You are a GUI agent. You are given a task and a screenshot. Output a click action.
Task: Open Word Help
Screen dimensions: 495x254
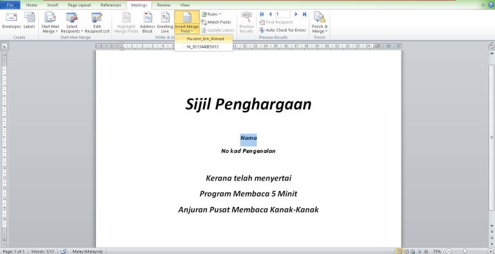(x=490, y=5)
